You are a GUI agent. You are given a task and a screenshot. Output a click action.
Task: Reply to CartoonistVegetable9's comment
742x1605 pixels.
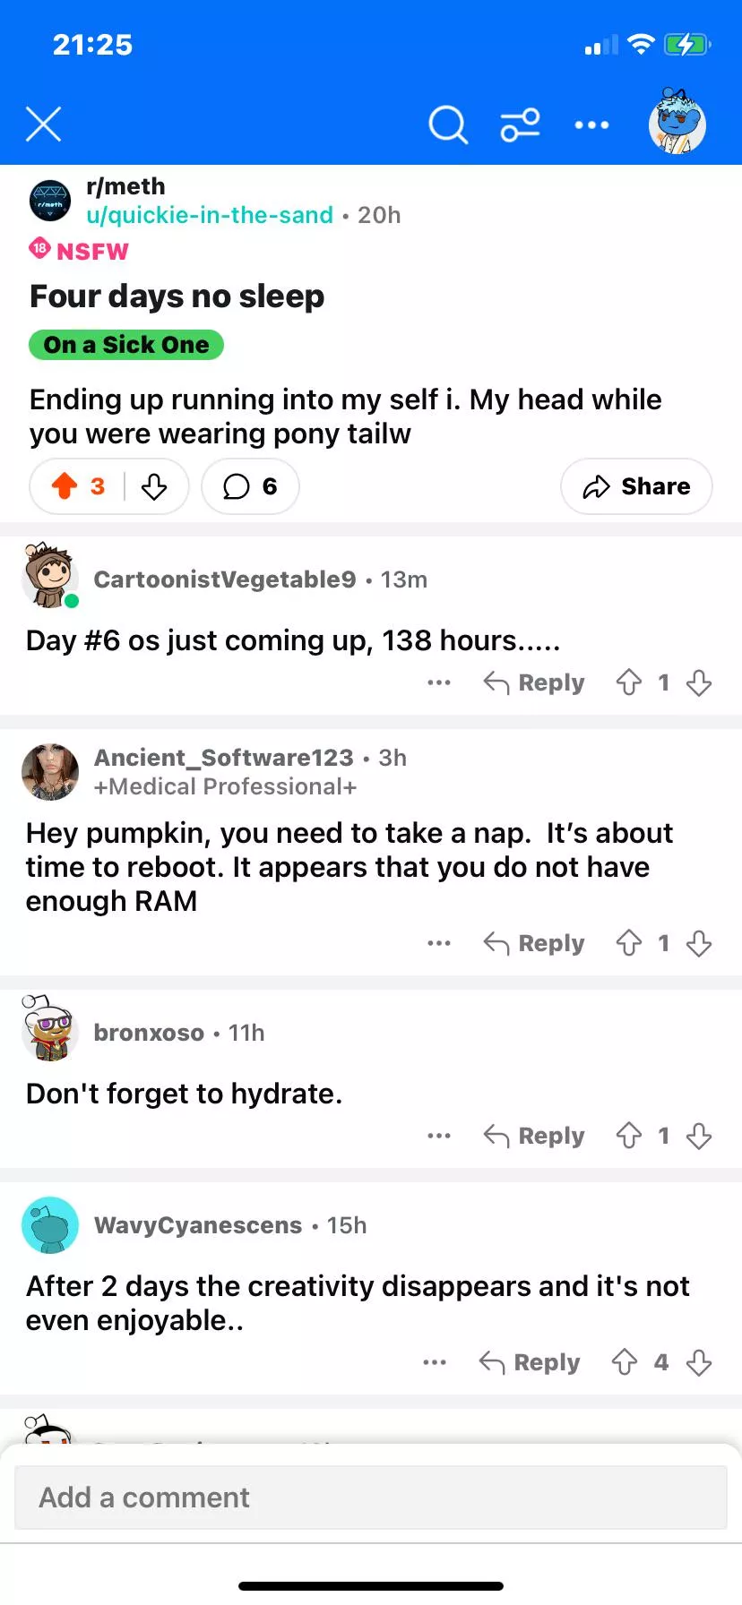[534, 683]
